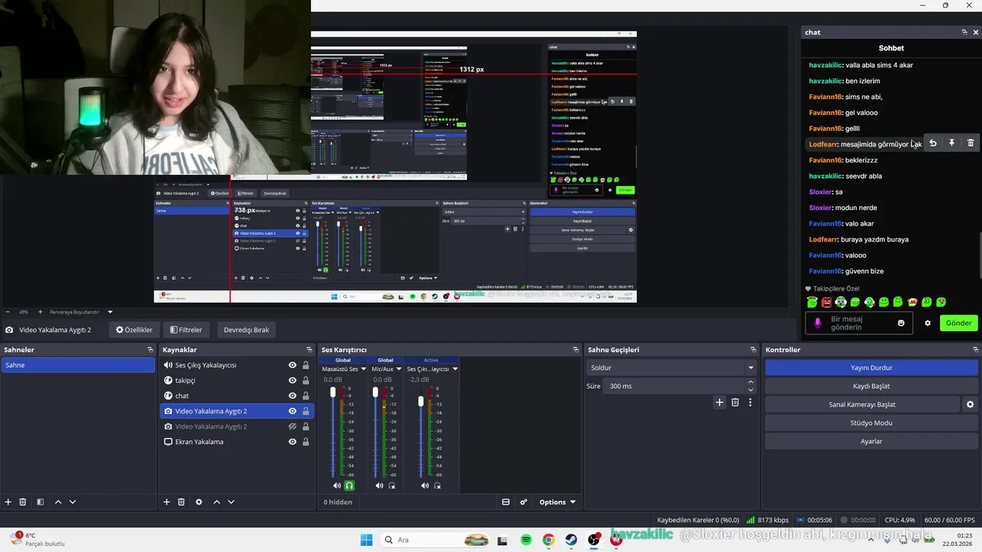The width and height of the screenshot is (982, 552).
Task: Unlock the chat source
Action: (x=305, y=396)
